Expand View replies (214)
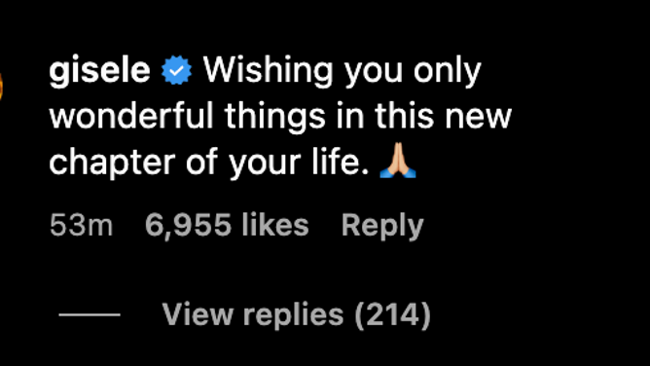The image size is (650, 366). (297, 315)
